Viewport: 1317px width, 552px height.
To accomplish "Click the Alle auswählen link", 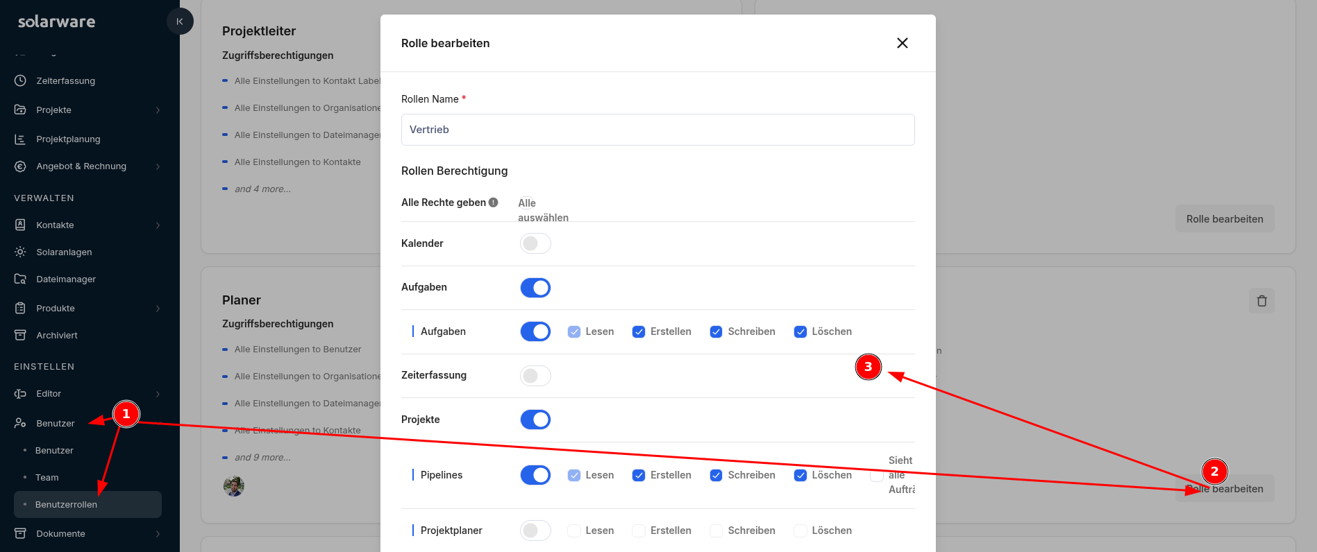I will [x=542, y=210].
